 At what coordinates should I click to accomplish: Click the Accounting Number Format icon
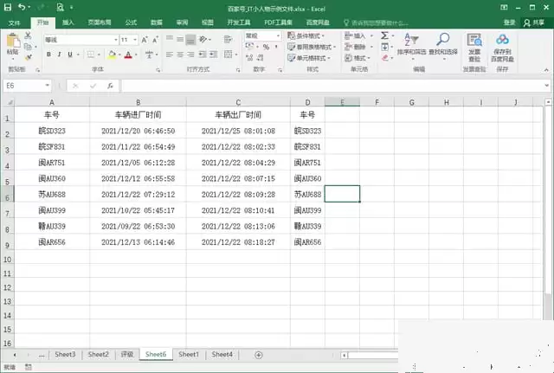(250, 46)
